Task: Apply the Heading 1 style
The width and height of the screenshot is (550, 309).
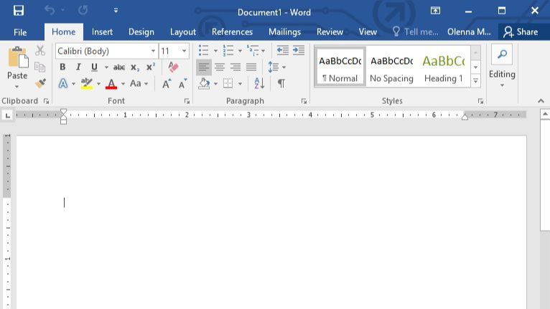Action: point(443,67)
